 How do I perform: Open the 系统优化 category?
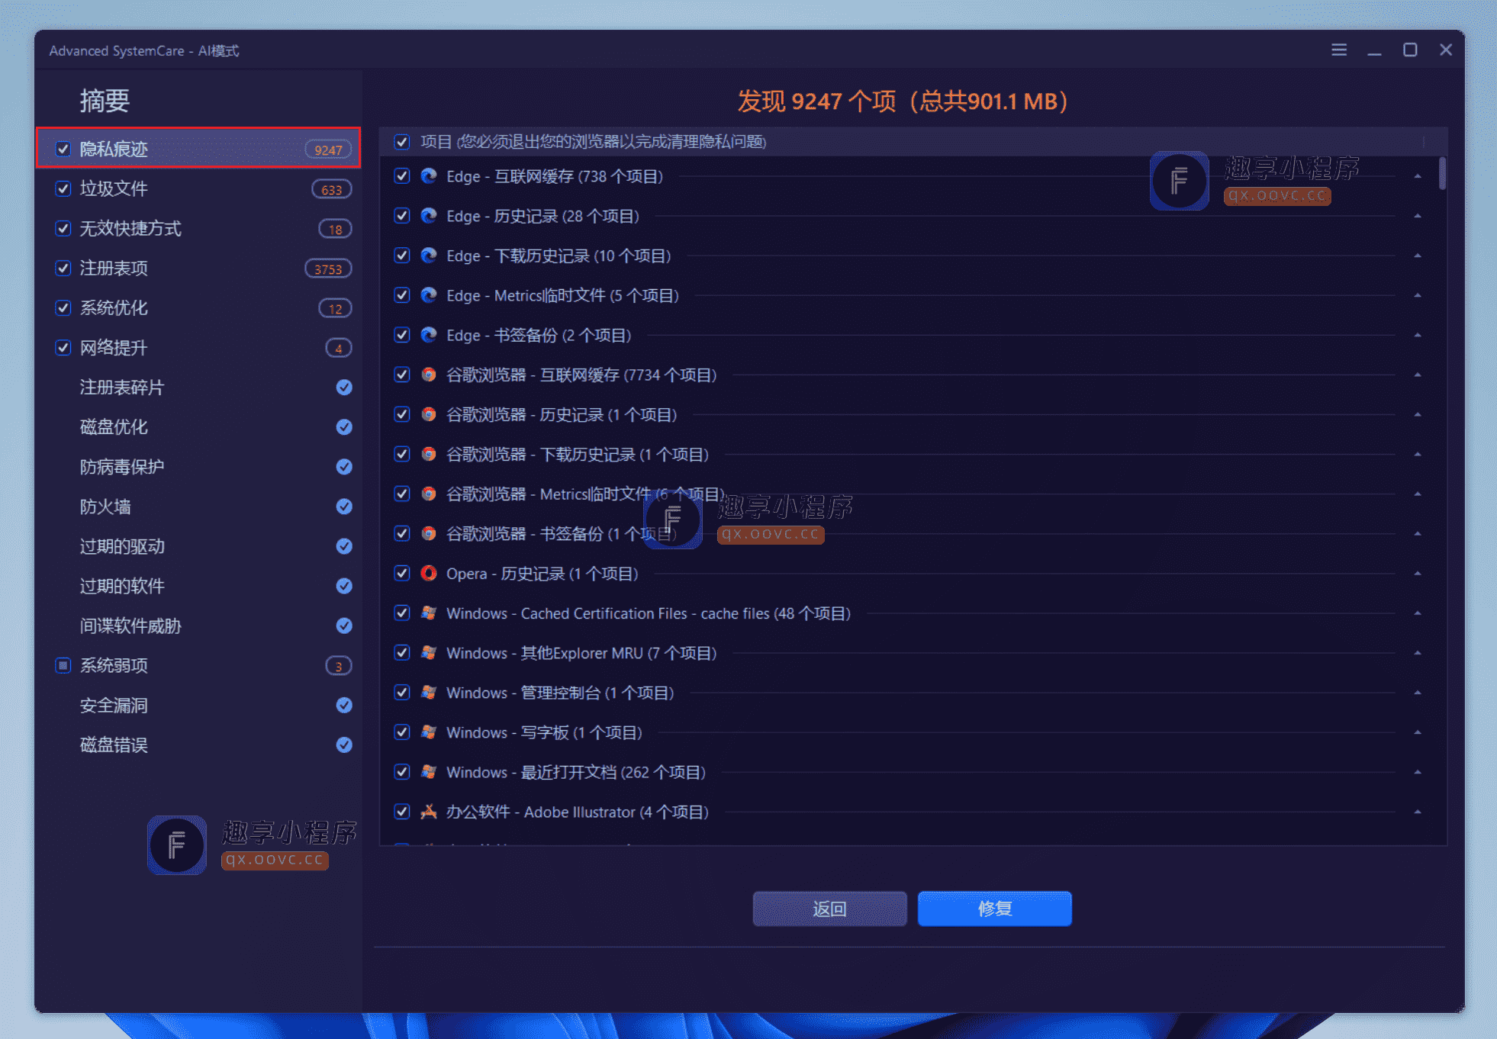click(x=198, y=307)
